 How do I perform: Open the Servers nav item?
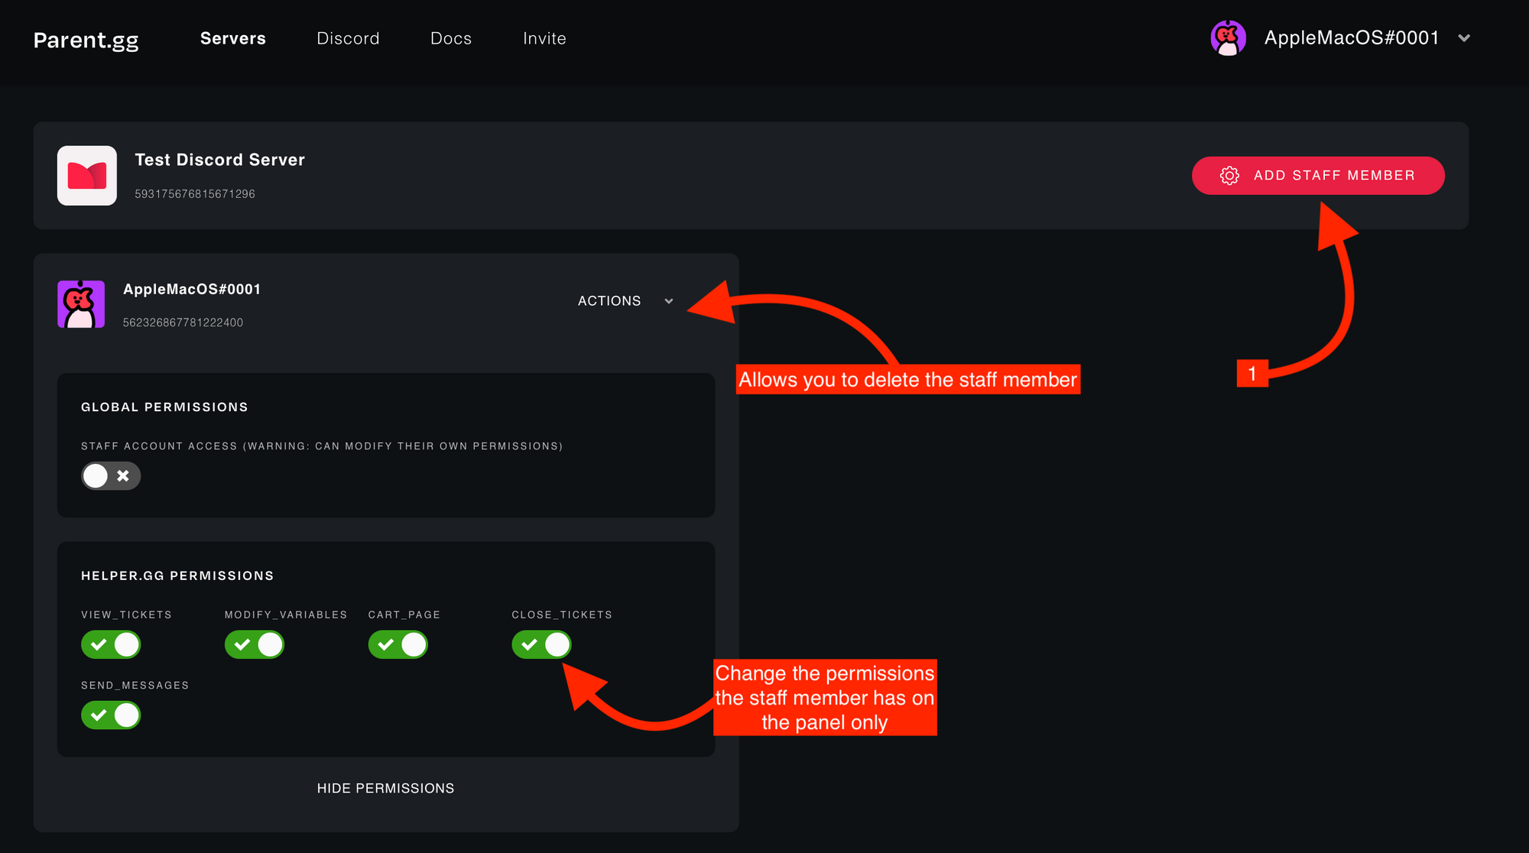pyautogui.click(x=233, y=38)
